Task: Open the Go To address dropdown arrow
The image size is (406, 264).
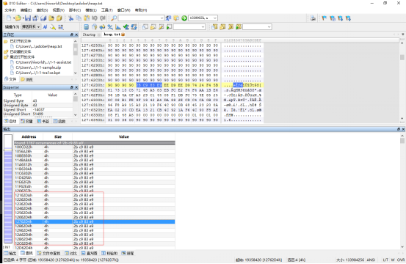Action: coord(214,18)
